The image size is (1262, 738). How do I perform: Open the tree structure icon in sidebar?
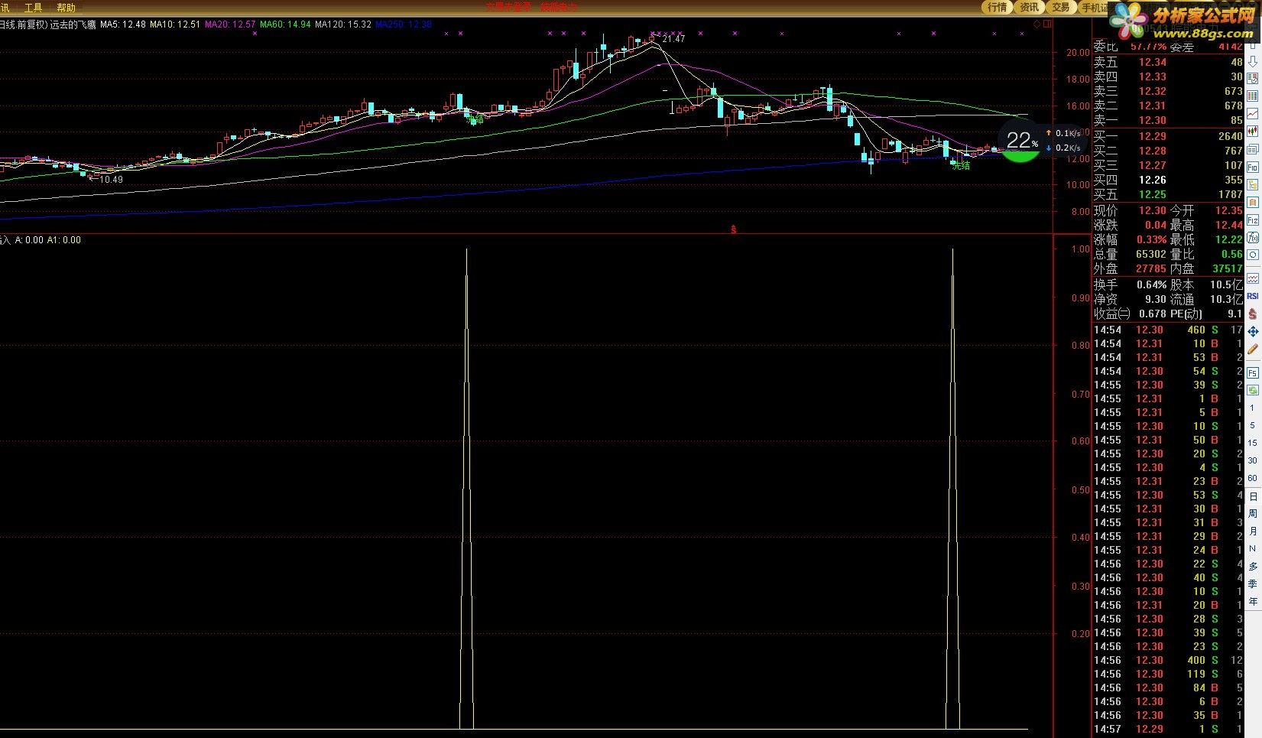click(x=1253, y=184)
